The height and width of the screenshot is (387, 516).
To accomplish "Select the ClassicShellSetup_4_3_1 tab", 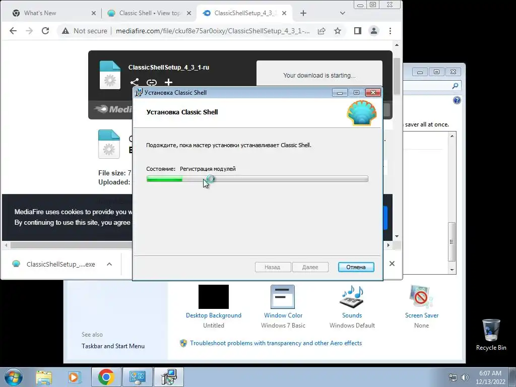I will coord(245,13).
